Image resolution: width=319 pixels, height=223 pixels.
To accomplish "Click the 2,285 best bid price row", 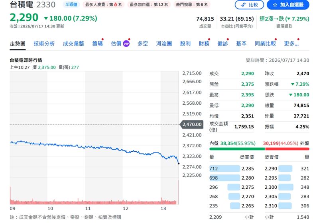I will 232,168.
